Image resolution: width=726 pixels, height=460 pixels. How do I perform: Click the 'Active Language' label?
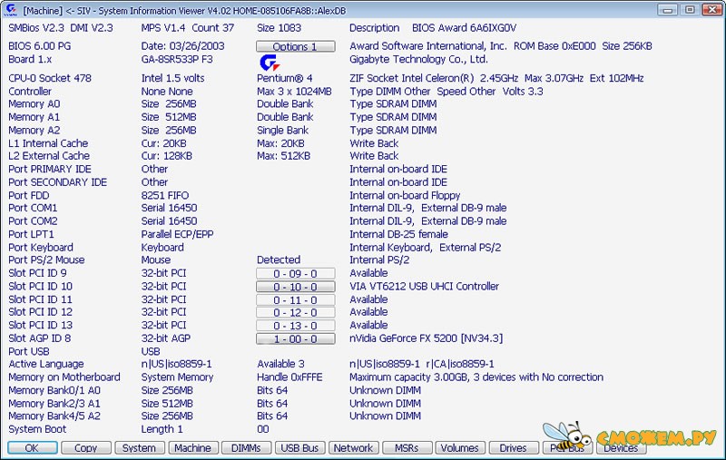(x=46, y=364)
